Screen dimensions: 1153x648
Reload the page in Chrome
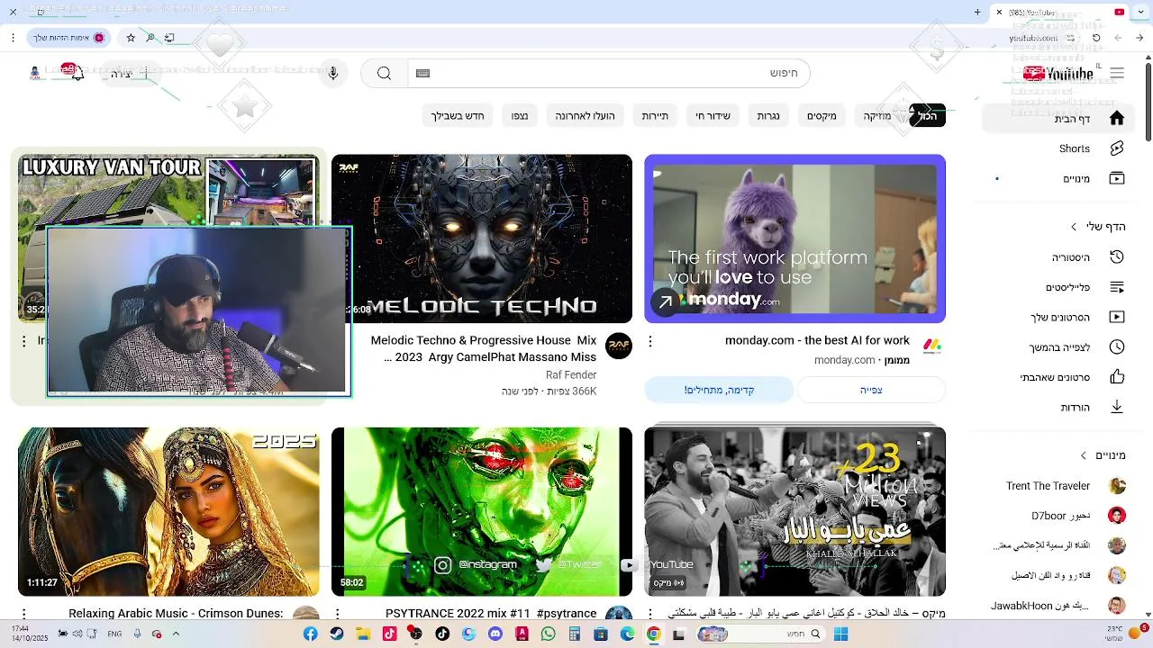pos(1096,38)
